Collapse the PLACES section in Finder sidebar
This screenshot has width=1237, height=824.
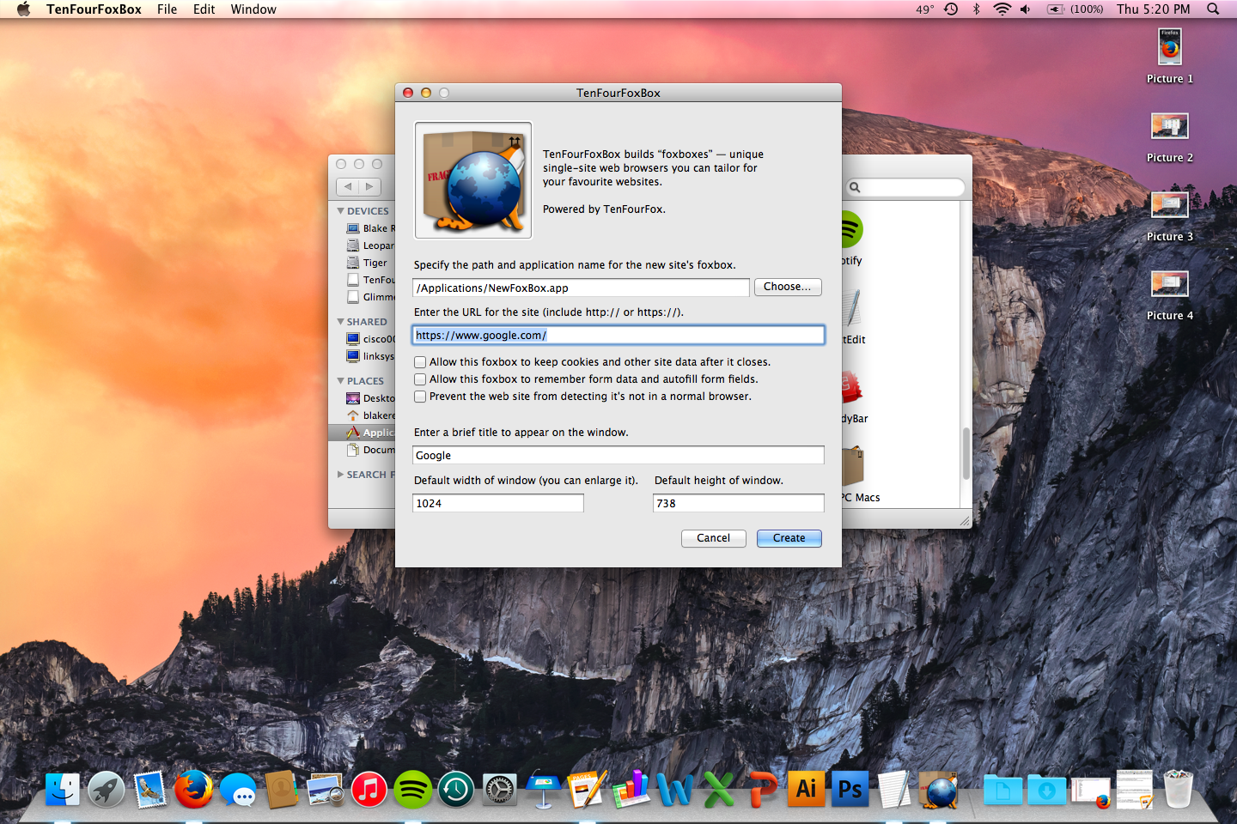click(x=340, y=380)
